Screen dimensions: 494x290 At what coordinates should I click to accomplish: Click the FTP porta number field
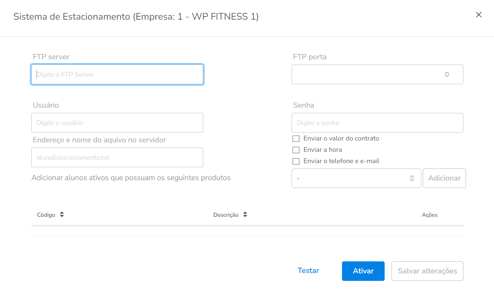point(377,74)
